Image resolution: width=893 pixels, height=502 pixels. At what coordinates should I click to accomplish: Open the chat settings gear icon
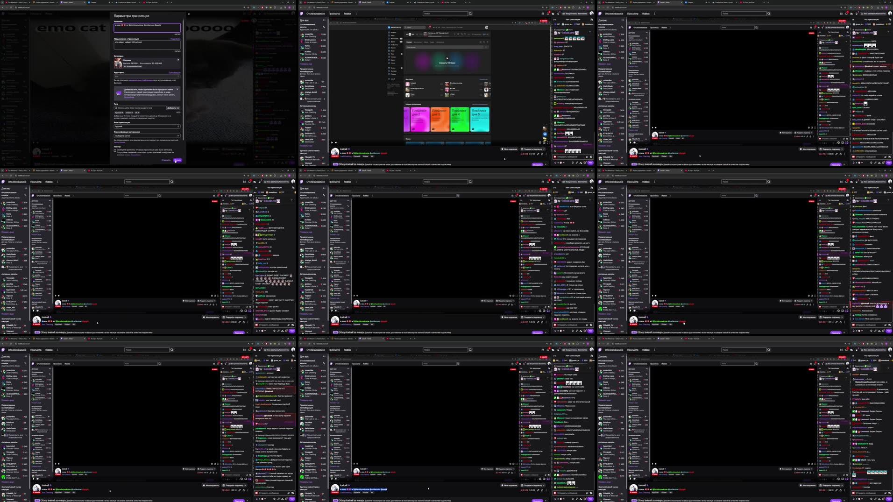tap(585, 163)
